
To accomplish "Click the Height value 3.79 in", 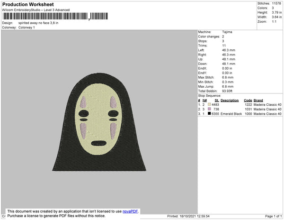I will 277,12.
